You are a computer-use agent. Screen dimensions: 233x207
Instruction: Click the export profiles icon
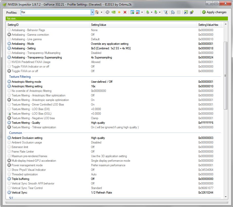(147, 12)
